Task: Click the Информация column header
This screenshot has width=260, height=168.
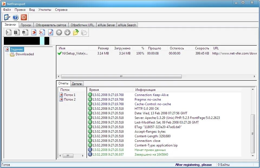Action: 187,90
